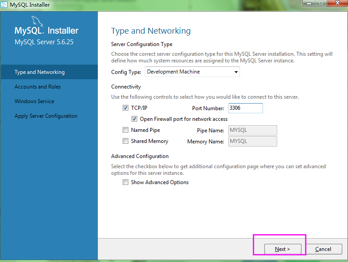Go to Accounts and Roles step
The width and height of the screenshot is (348, 262).
pos(38,87)
